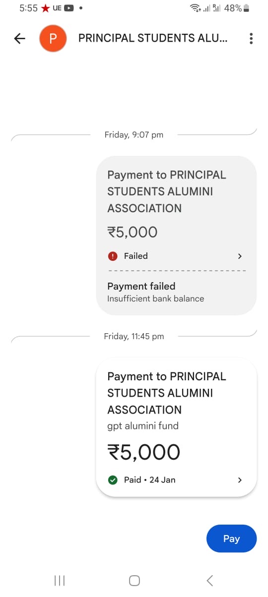The height and width of the screenshot is (597, 268).
Task: Tap the Friday, 11:45 pm timestamp
Action: (x=134, y=336)
